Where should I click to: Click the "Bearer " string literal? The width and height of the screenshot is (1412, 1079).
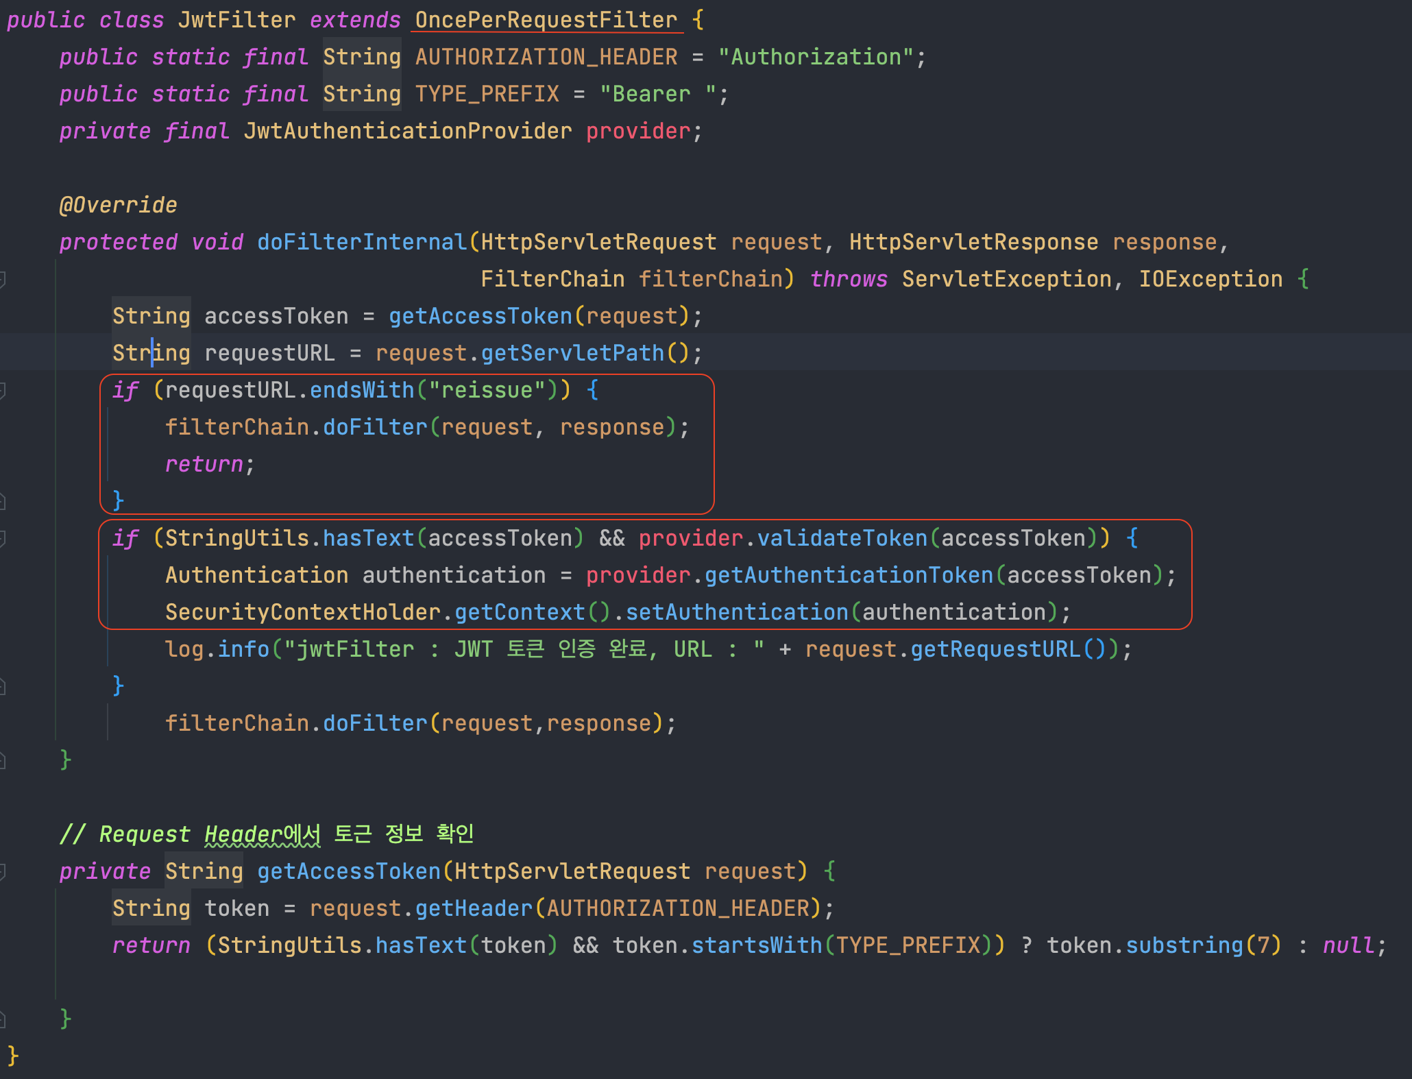coord(657,94)
